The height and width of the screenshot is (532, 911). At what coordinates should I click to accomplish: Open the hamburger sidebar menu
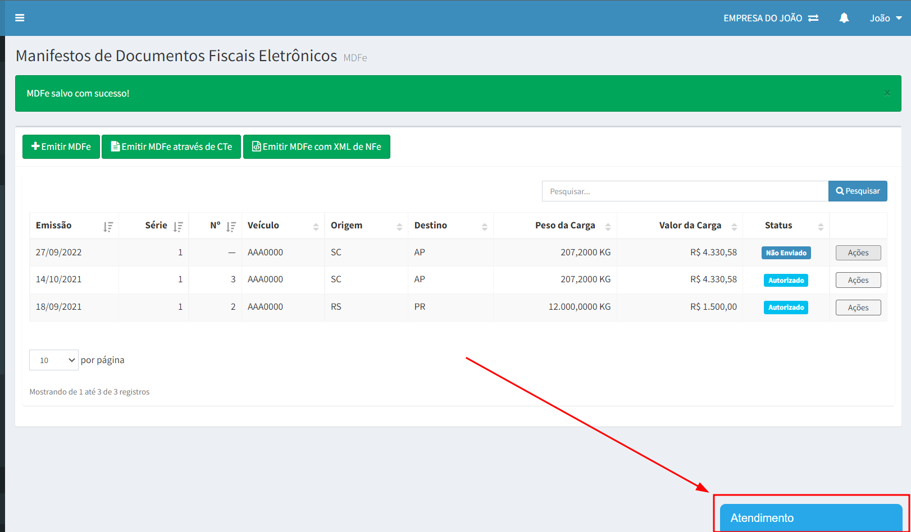point(20,18)
